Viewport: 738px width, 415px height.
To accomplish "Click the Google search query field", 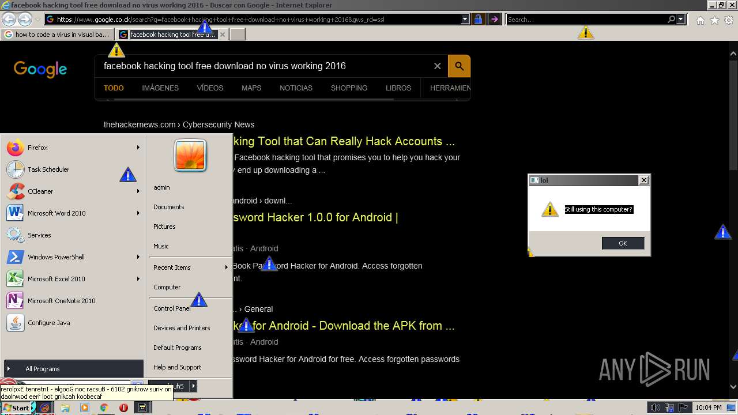I will click(x=265, y=66).
